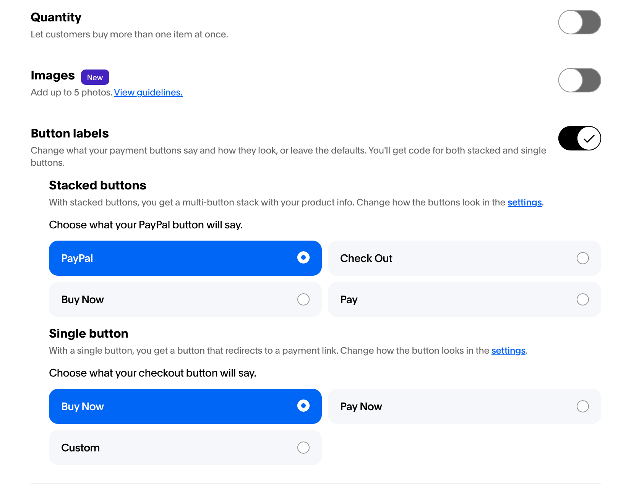Screen dimensions: 639x498
Task: Select Buy Now under Single button
Action: (185, 406)
